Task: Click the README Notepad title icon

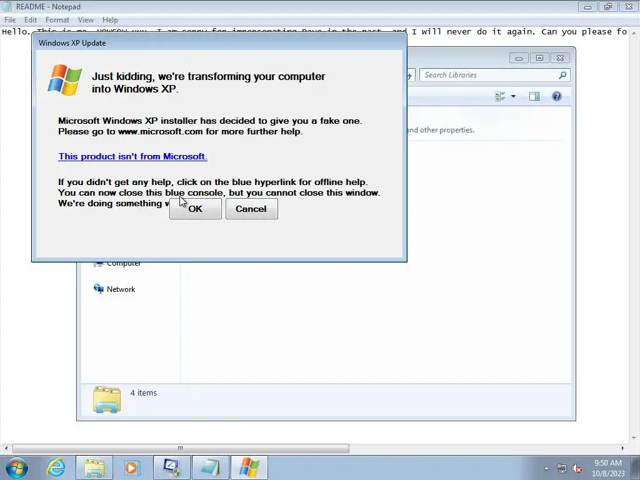Action: pyautogui.click(x=6, y=6)
